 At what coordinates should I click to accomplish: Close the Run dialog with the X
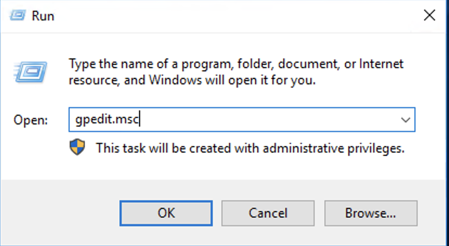429,16
